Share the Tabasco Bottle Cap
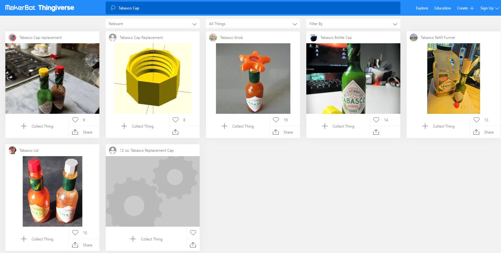The height and width of the screenshot is (253, 501). (x=376, y=132)
